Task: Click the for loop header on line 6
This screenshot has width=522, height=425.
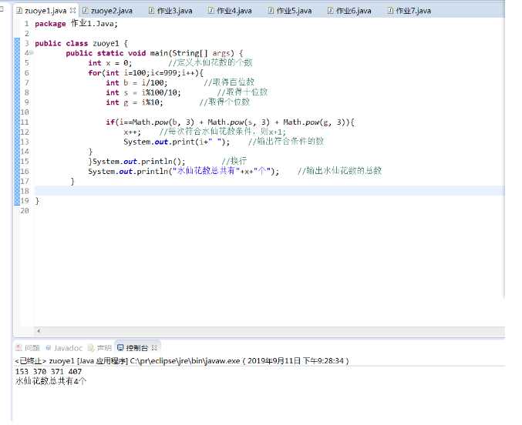Action: click(x=146, y=73)
